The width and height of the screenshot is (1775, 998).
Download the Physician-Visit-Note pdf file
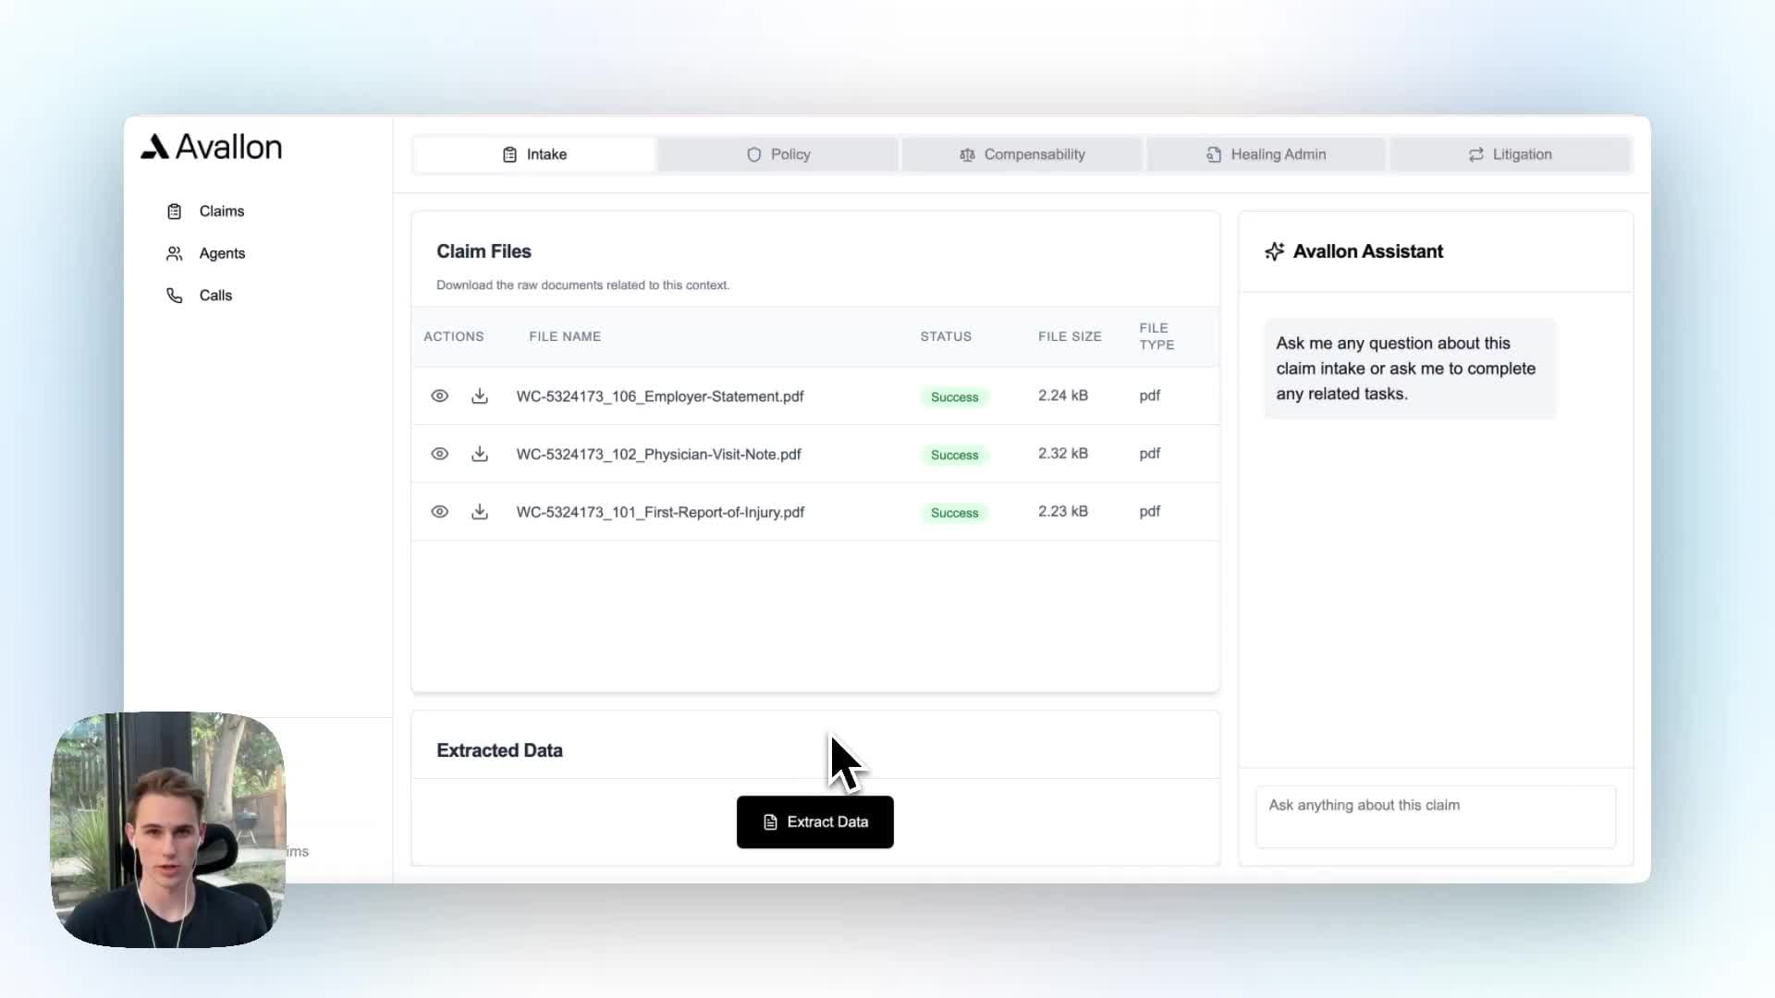point(479,454)
